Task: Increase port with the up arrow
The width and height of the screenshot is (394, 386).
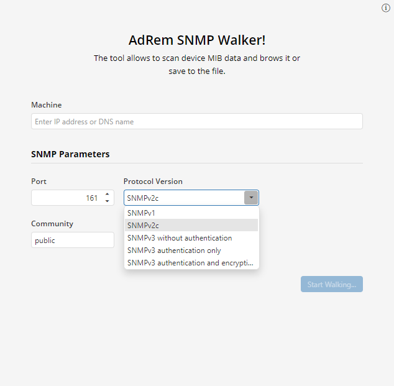Action: click(x=107, y=195)
